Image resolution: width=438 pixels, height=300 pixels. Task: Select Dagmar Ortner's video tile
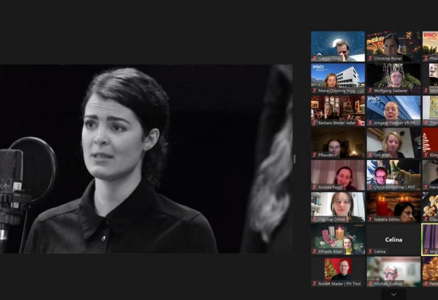pos(337,206)
